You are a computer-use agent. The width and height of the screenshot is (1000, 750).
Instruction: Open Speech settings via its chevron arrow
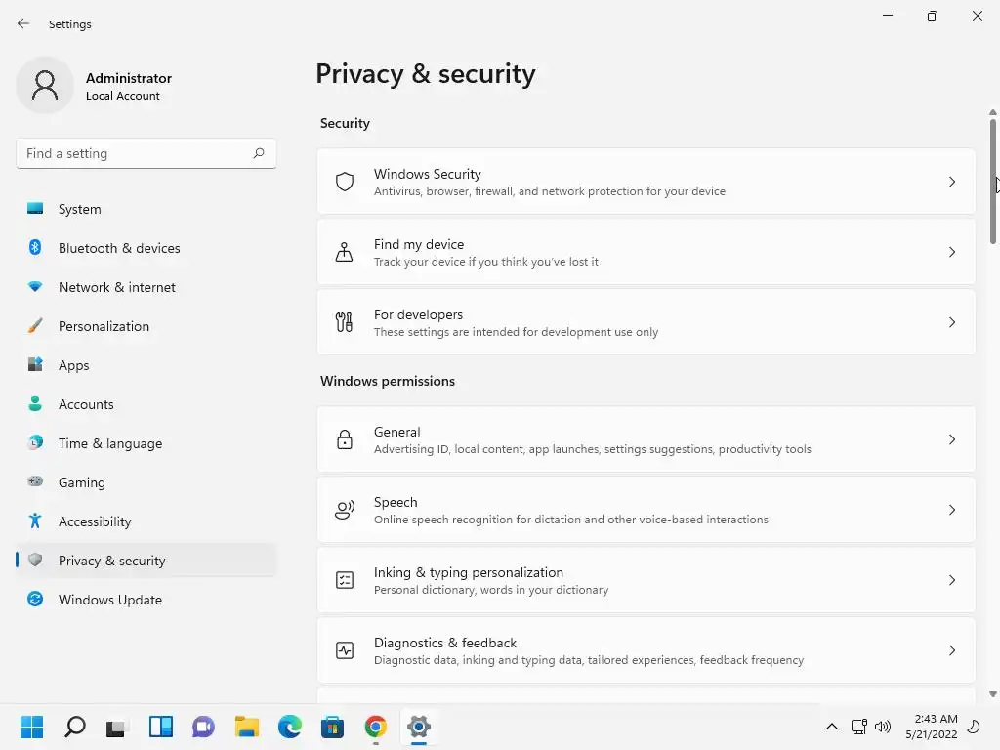tap(952, 510)
